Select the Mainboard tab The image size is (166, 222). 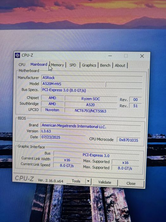[39, 64]
